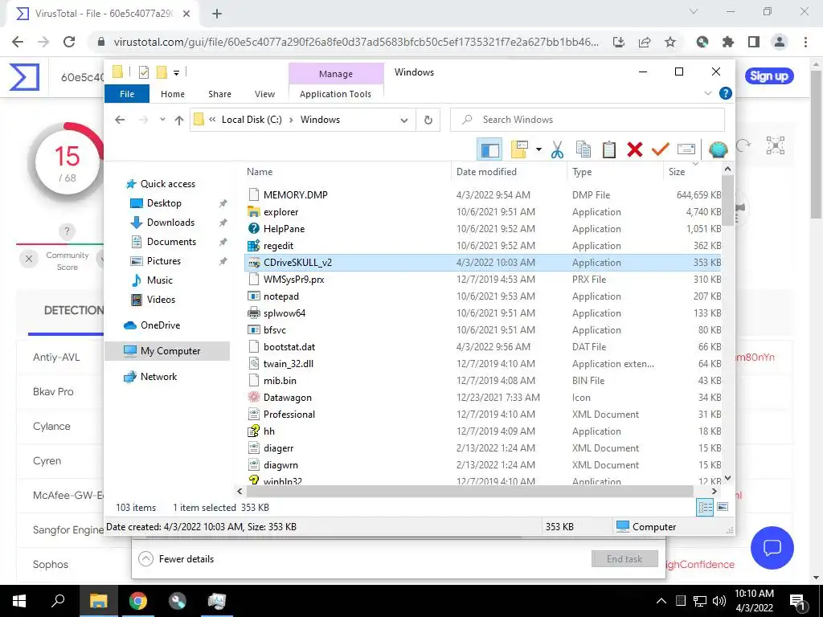
Task: Click the Copy pages icon
Action: (583, 149)
